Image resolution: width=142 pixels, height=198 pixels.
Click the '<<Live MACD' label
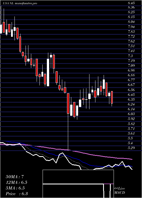tap(120, 191)
